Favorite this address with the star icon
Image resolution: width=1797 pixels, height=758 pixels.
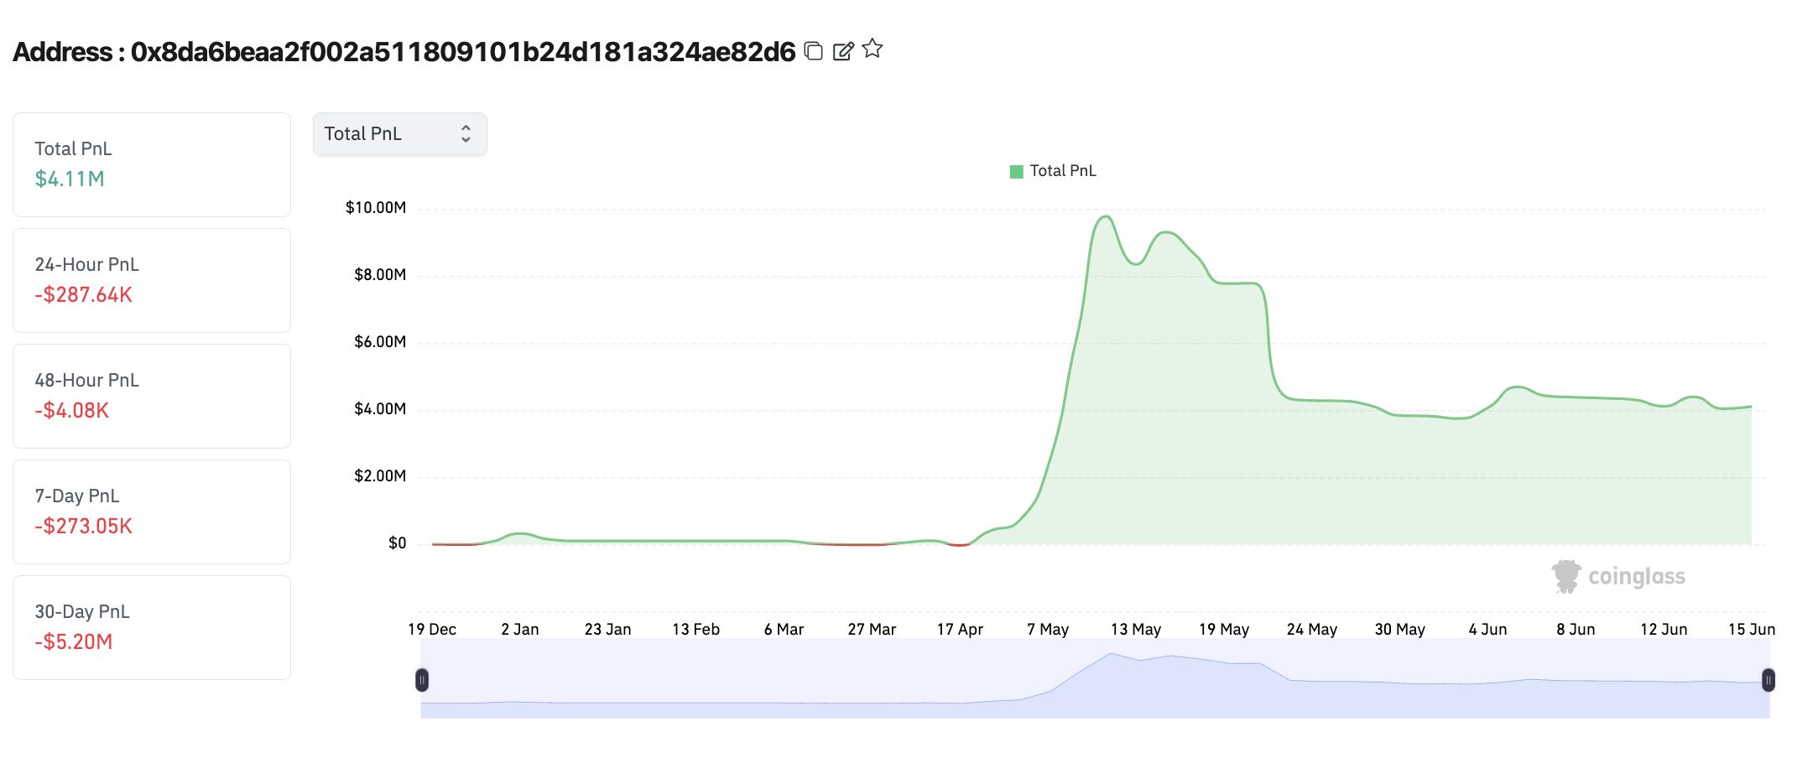pyautogui.click(x=872, y=49)
